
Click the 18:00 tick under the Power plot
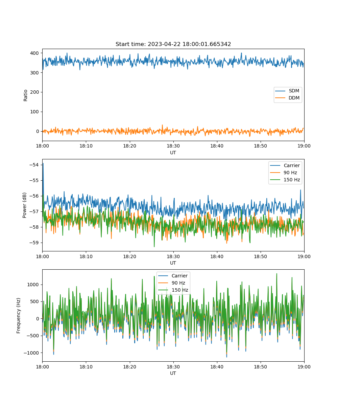click(42, 256)
